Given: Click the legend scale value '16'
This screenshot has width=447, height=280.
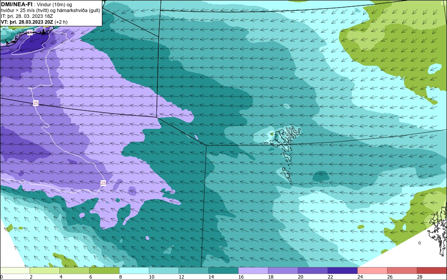Looking at the screenshot, I should pyautogui.click(x=241, y=277).
